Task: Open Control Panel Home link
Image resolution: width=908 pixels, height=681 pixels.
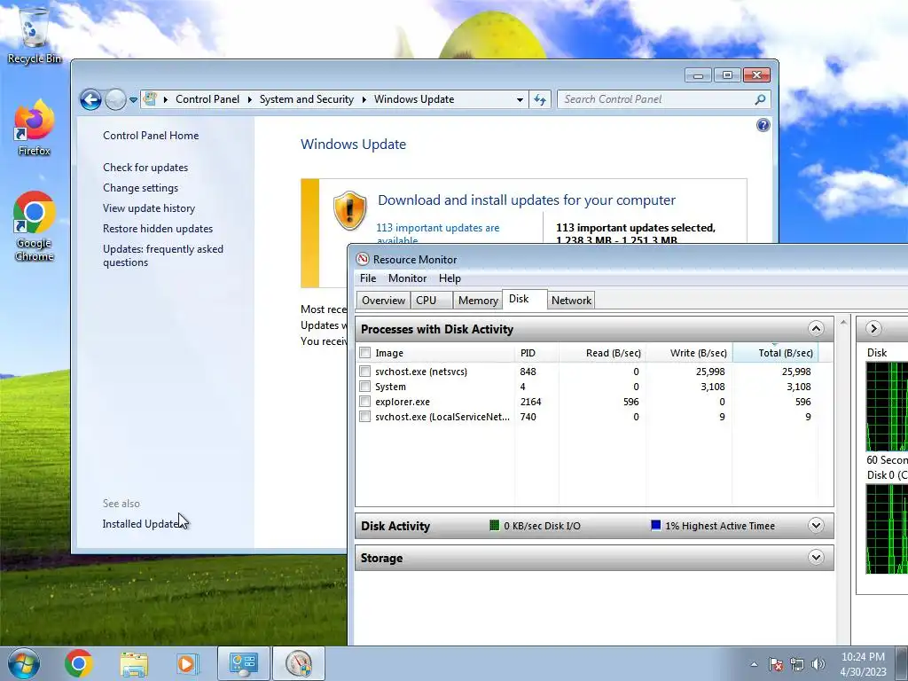Action: pyautogui.click(x=151, y=136)
